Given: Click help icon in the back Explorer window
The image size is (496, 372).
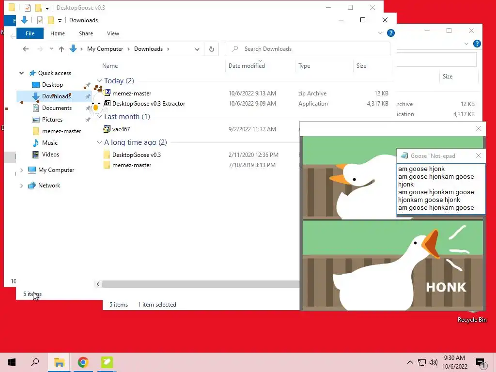Looking at the screenshot, I should pos(477,44).
